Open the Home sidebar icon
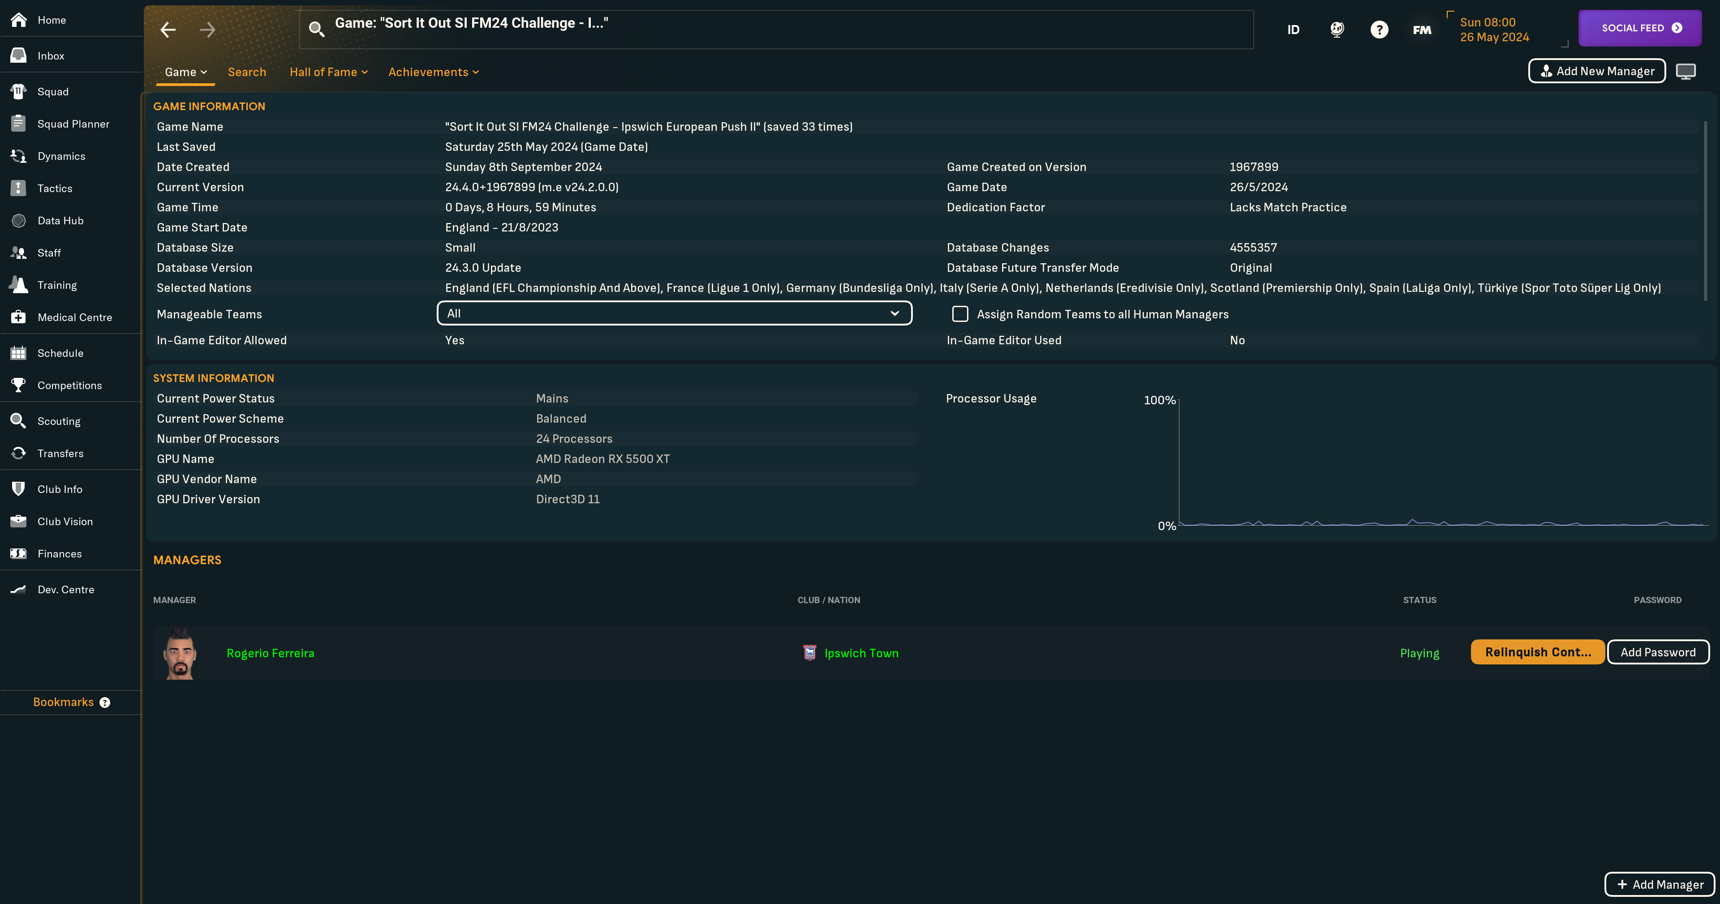The image size is (1720, 904). point(19,20)
